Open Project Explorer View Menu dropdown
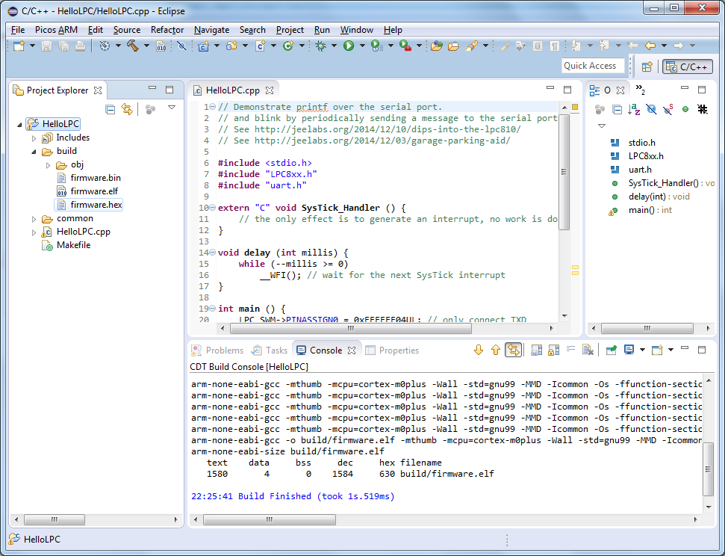Viewport: 725px width, 556px height. [x=172, y=108]
